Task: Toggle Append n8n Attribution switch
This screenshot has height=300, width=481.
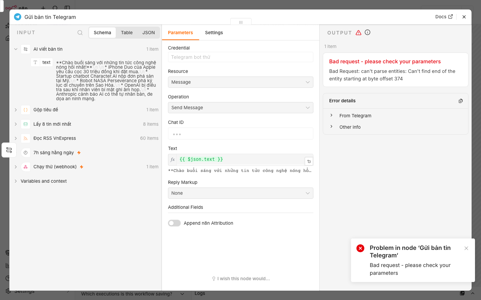Action: click(x=174, y=223)
